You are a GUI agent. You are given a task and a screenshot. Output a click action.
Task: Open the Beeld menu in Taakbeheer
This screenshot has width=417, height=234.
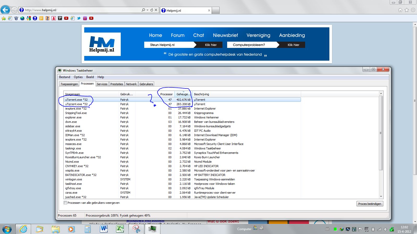pos(90,77)
